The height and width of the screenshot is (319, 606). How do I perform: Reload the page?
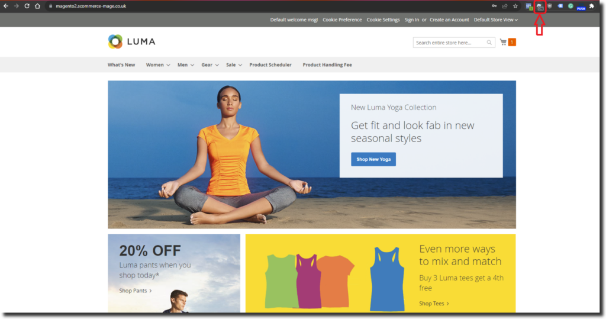(x=27, y=6)
